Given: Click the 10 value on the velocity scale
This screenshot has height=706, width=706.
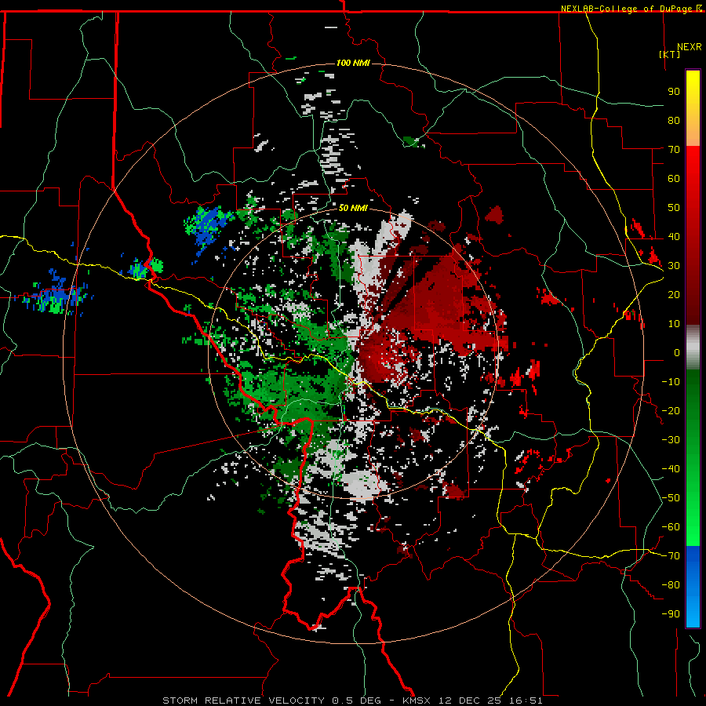Looking at the screenshot, I should 674,324.
